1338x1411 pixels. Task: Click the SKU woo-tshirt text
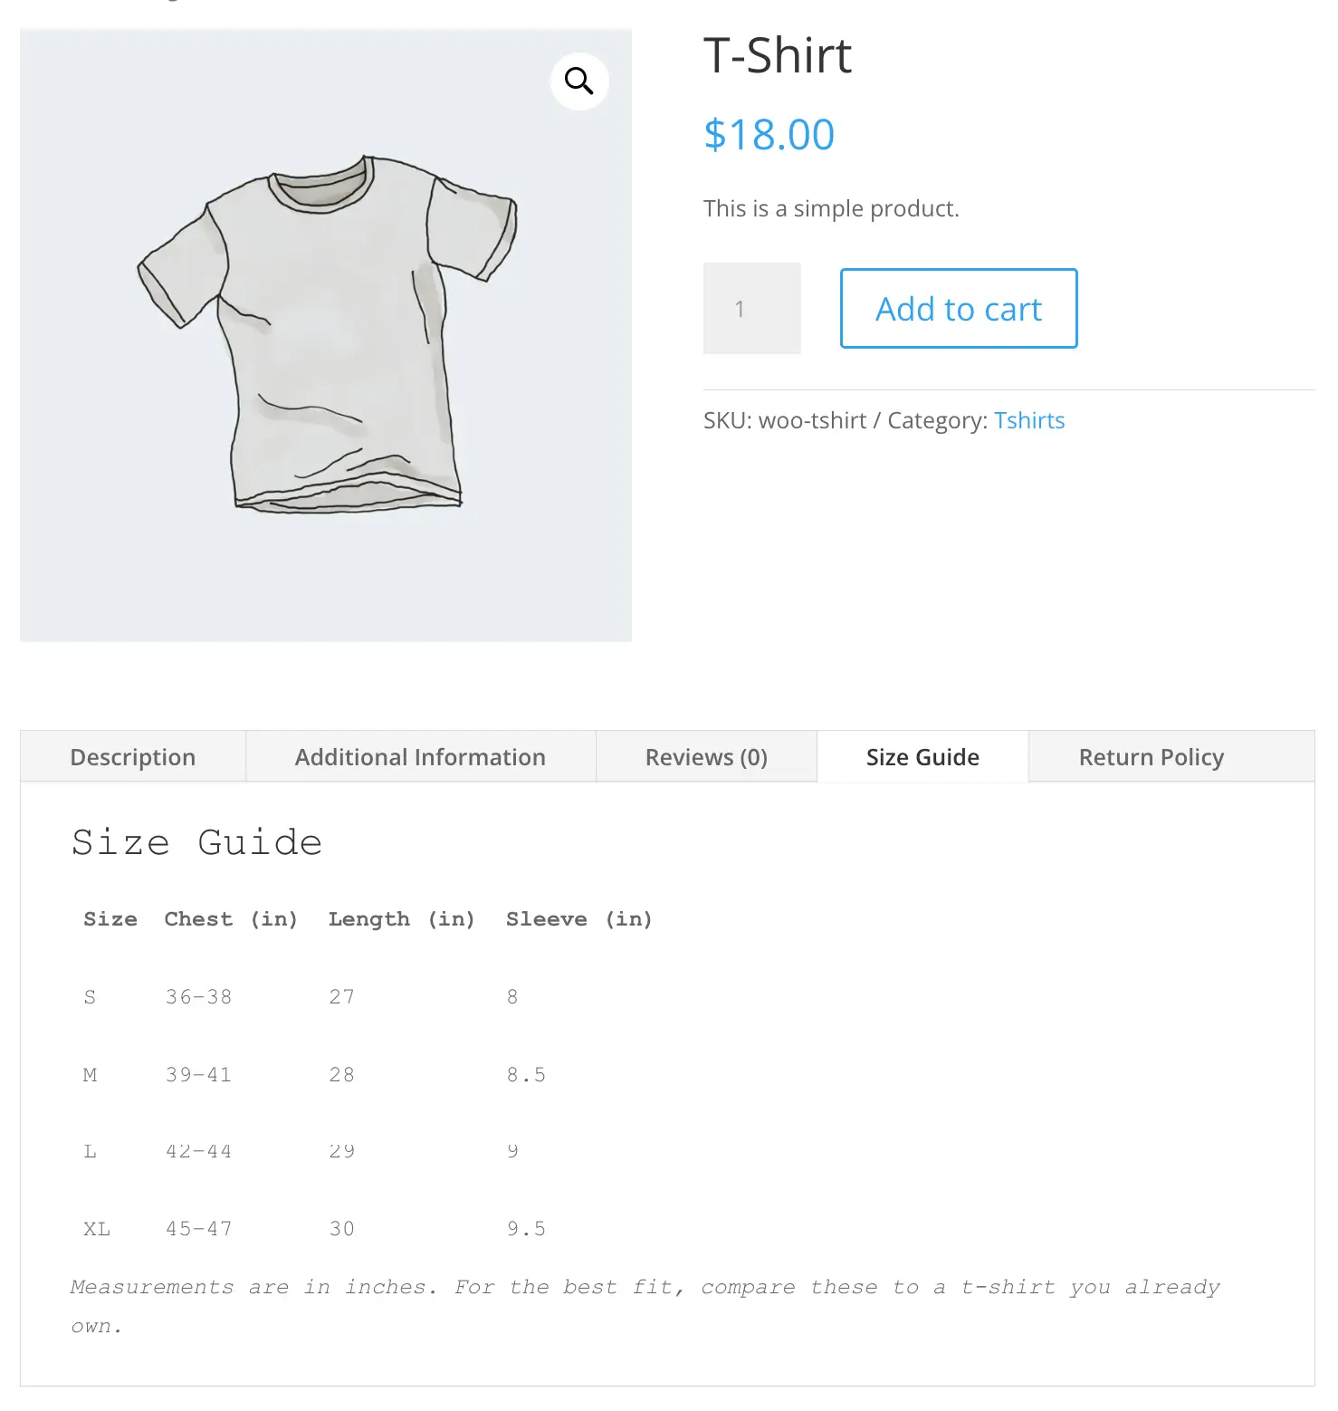785,420
